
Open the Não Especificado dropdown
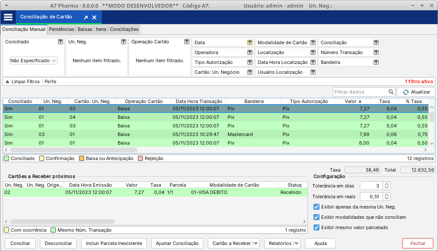33,61
